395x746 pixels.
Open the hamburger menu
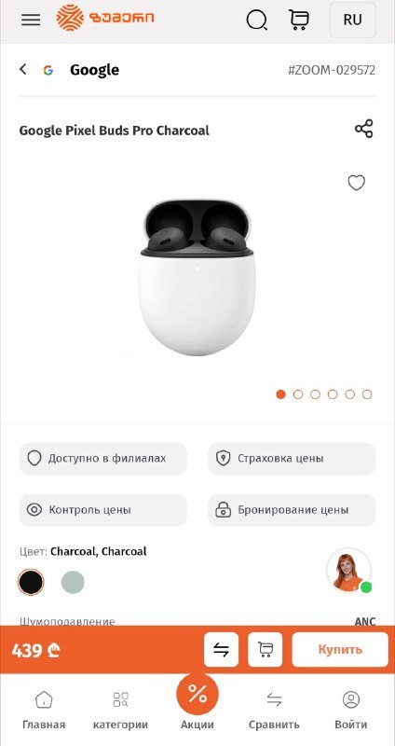31,20
